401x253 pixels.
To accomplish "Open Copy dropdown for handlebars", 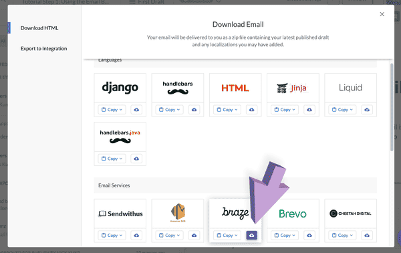I will [170, 110].
